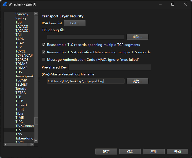
Task: Click protocol list scroll up arrow
Action: 36,14
